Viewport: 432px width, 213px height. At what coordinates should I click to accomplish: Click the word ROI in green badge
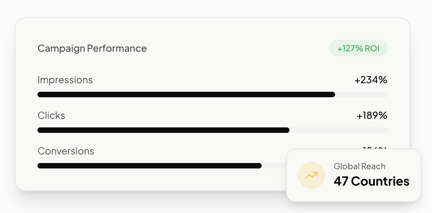coord(372,48)
